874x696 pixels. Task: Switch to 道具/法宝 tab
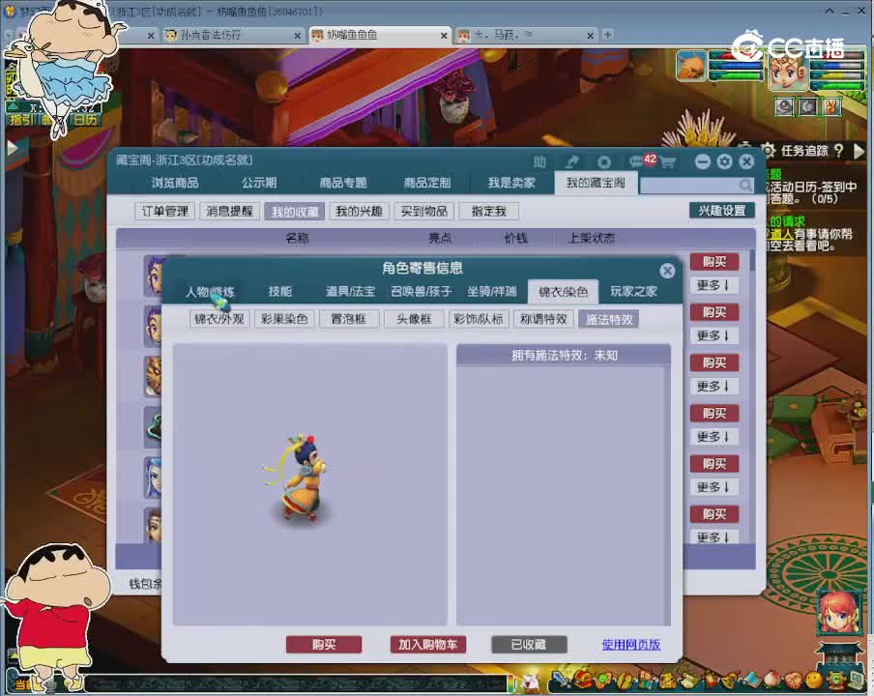[351, 291]
